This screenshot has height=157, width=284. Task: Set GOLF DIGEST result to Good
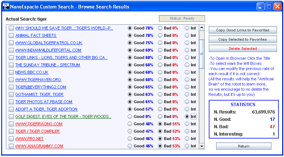(130, 116)
